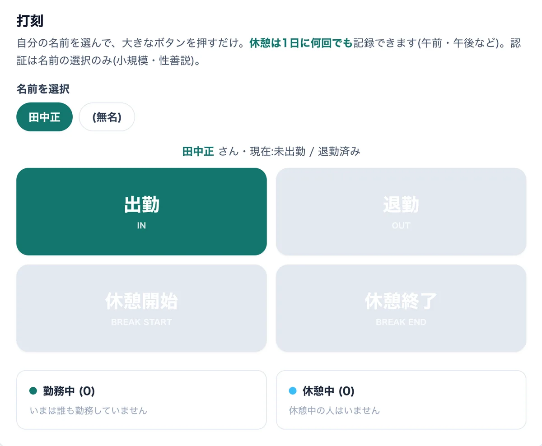Screen dimensions: 542x446
Task: Select the (無名) name chip
Action: 107,117
